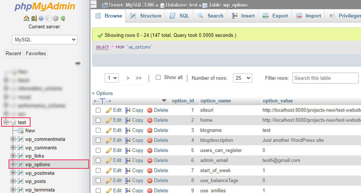The height and width of the screenshot is (193, 361).
Task: Click the wp_links table icon
Action: (x=20, y=156)
